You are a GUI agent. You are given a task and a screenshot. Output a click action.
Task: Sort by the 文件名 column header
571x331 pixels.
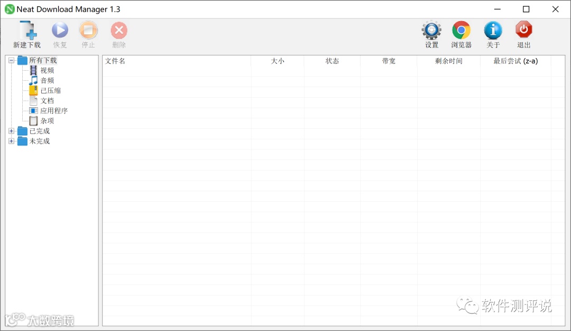click(177, 61)
